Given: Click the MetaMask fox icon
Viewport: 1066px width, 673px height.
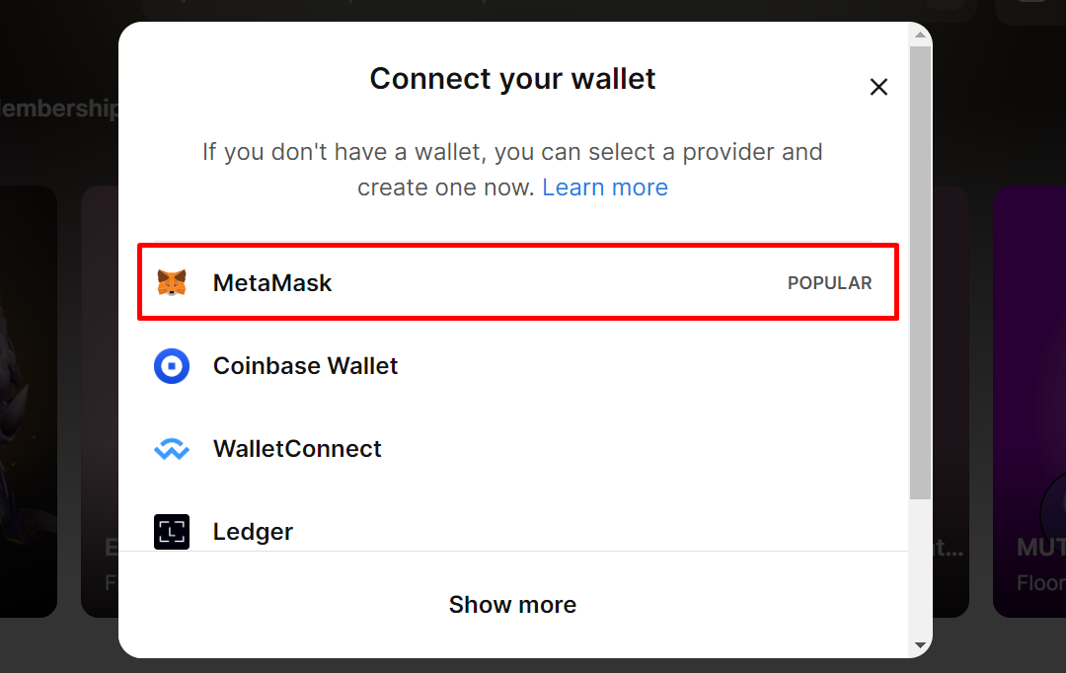Looking at the screenshot, I should click(x=172, y=283).
